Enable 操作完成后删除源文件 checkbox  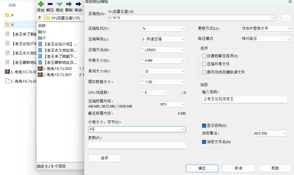pos(204,72)
